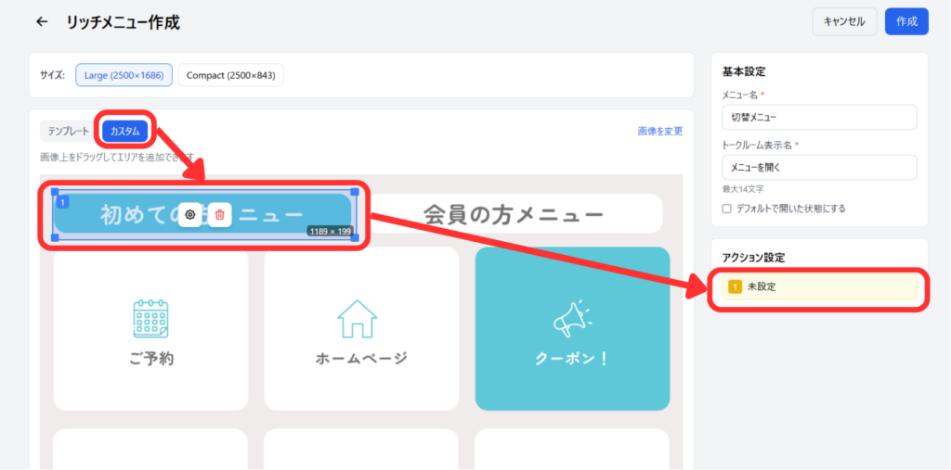This screenshot has height=470, width=951.
Task: Select Compact (2500×843) size option
Action: (x=230, y=75)
